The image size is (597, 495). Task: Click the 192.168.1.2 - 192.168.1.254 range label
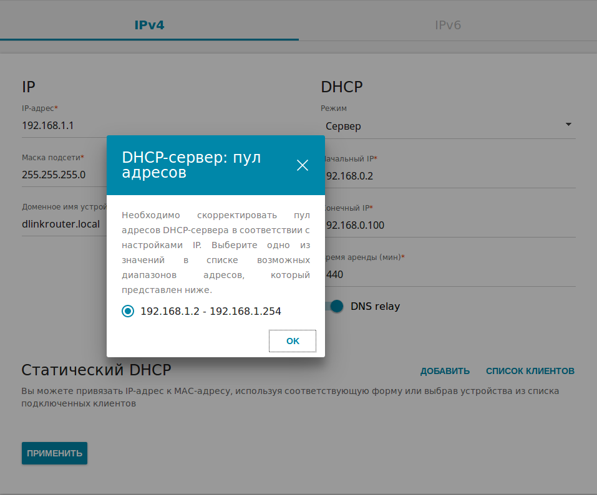click(211, 311)
